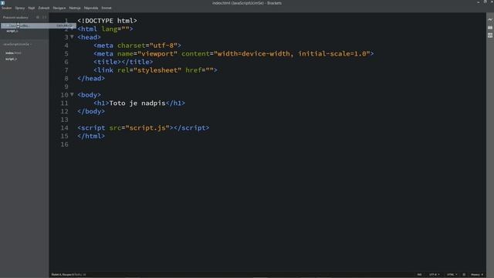Screen dimensions: 494x278
Task: Click line number 9 in gutter
Action: [66, 86]
